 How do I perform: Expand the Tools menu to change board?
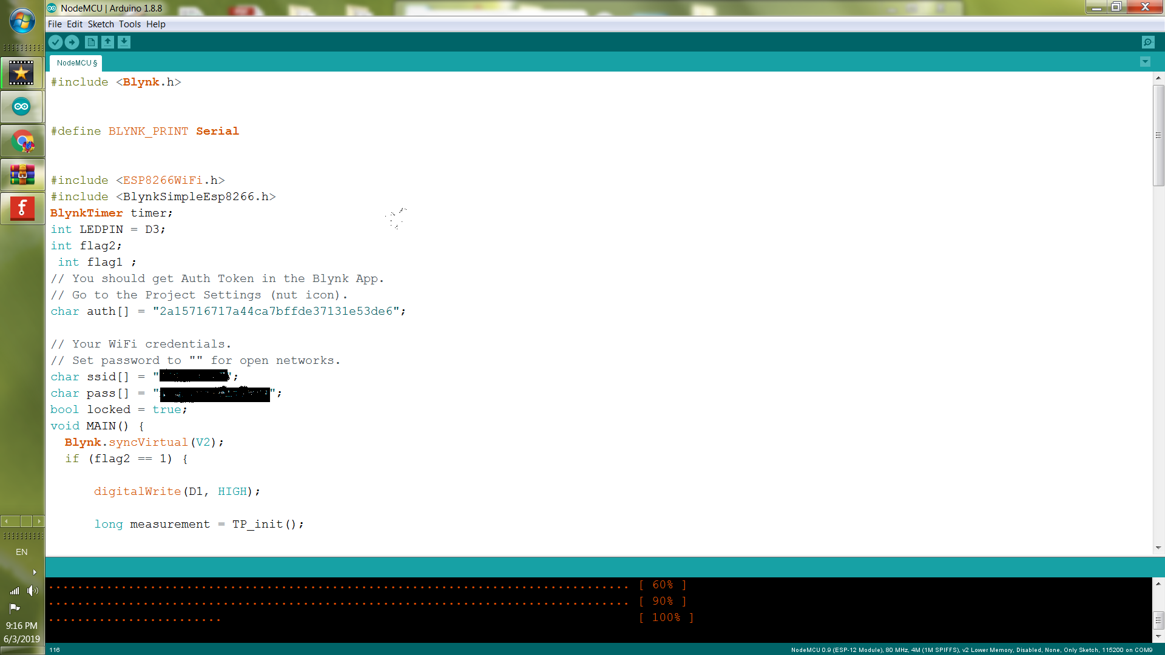click(x=129, y=24)
